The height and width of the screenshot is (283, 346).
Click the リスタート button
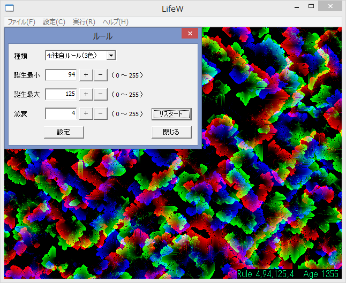(x=171, y=114)
